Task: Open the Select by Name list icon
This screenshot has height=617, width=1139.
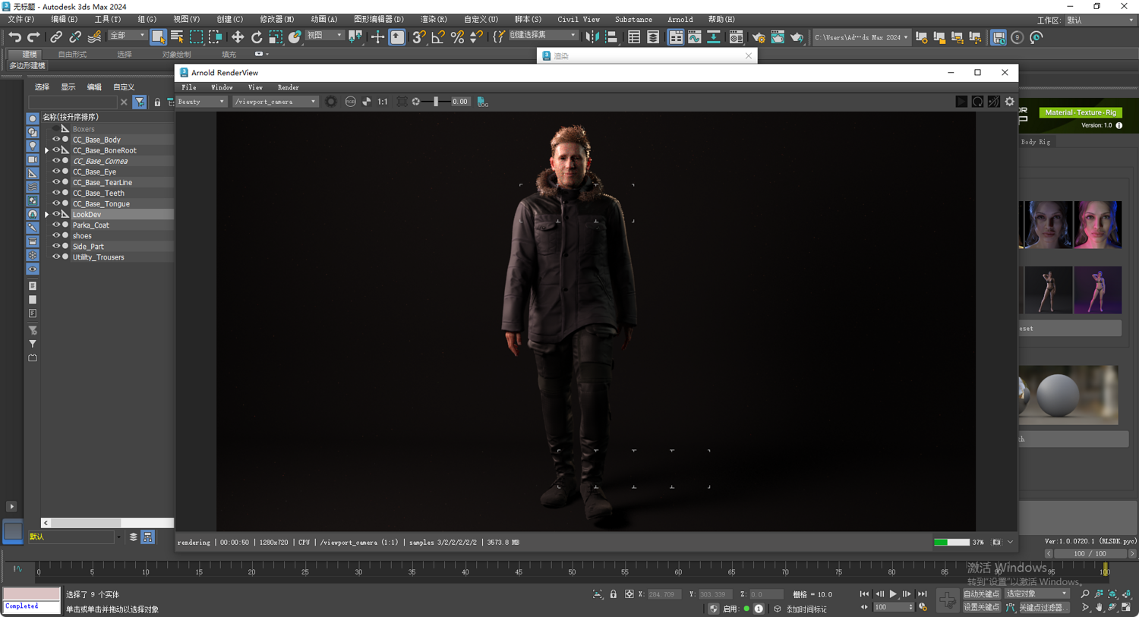Action: click(x=177, y=37)
